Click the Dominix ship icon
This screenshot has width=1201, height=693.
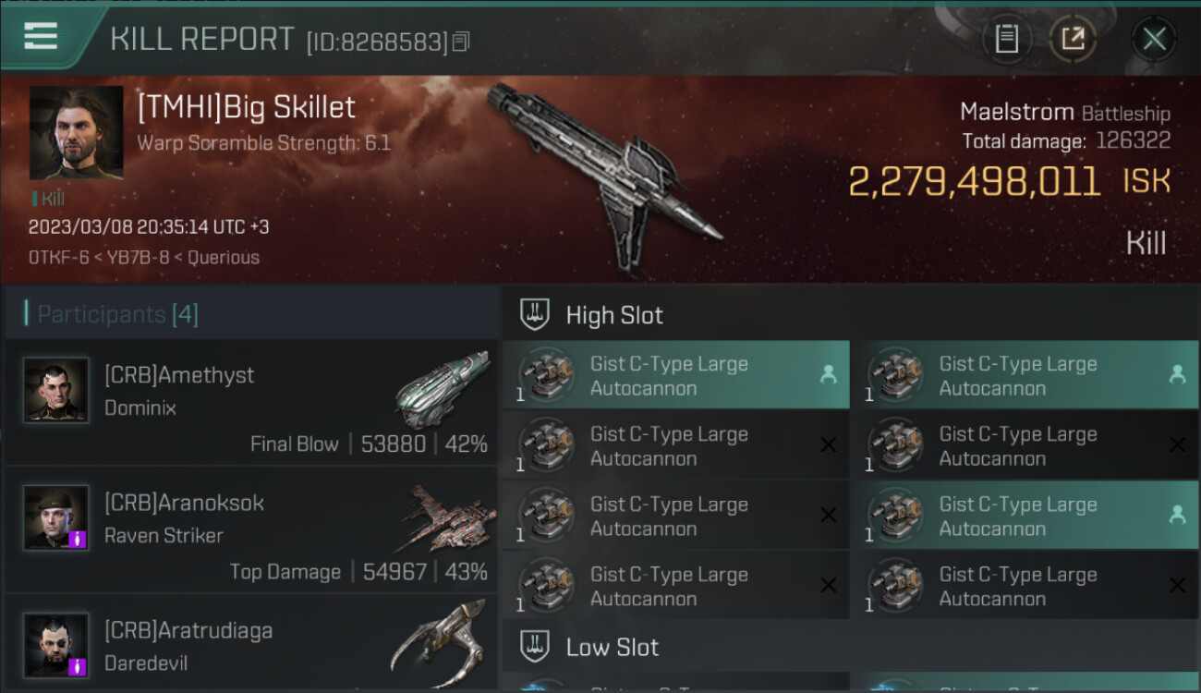click(443, 388)
